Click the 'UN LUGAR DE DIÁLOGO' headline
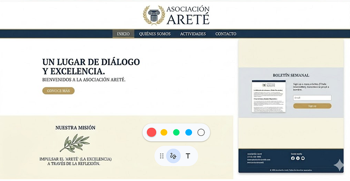The height and width of the screenshot is (181, 350). coord(91,62)
